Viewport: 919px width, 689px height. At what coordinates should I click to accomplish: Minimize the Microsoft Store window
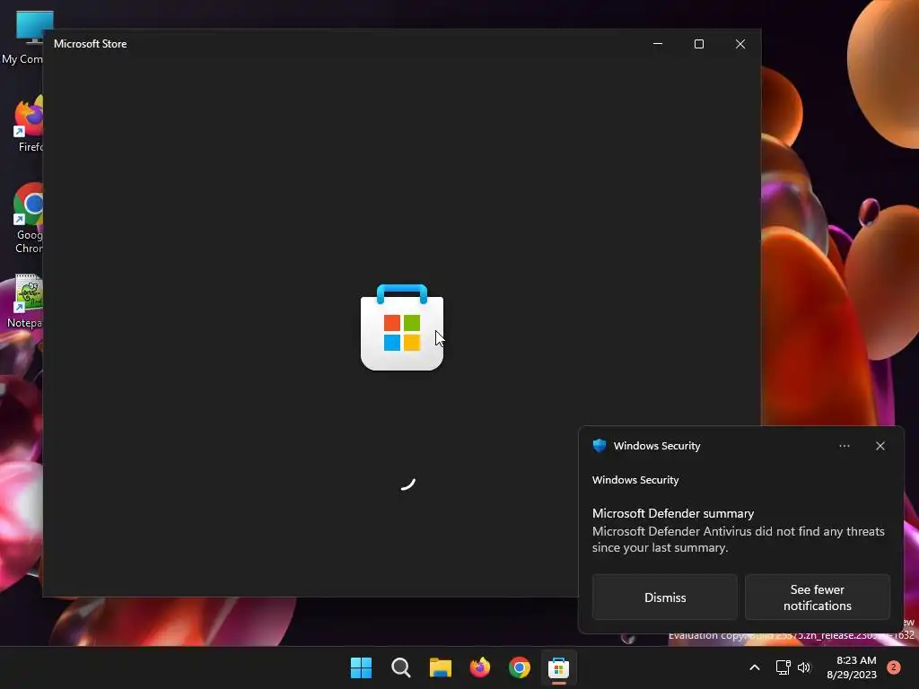(x=658, y=44)
